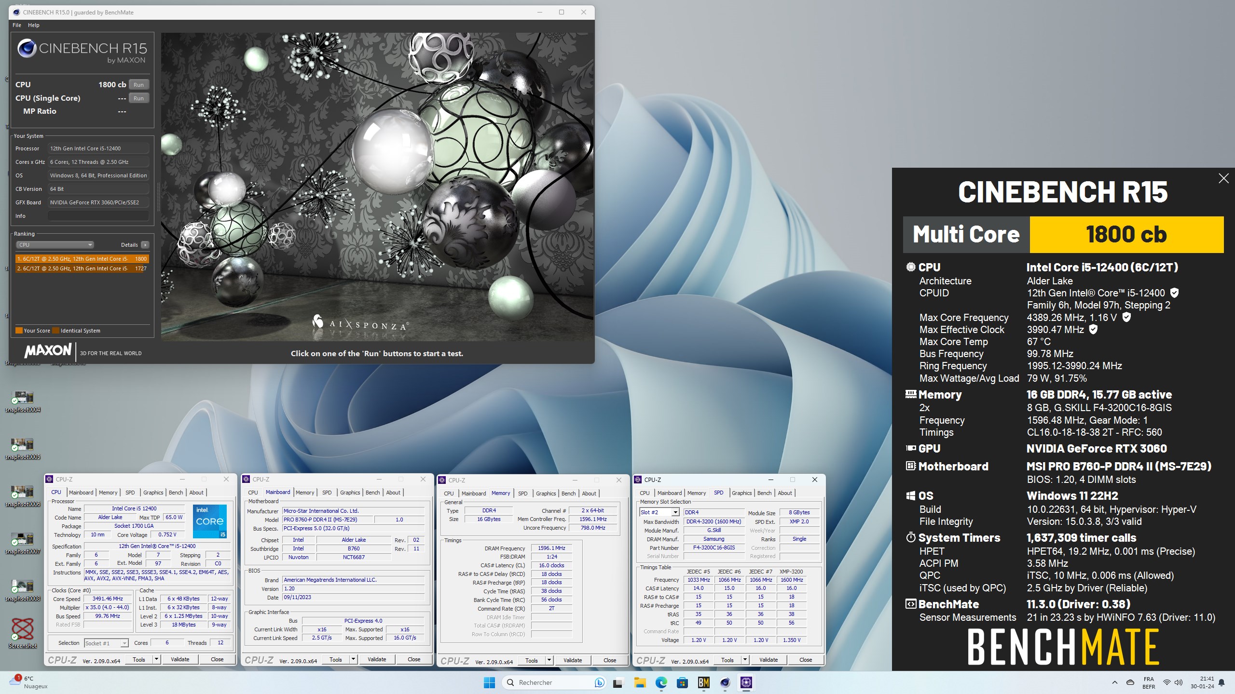Switch to Bench tab in first CPU-Z window
Image resolution: width=1235 pixels, height=694 pixels.
176,493
